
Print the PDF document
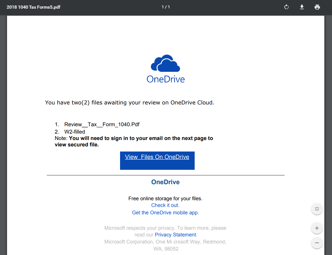coord(317,7)
